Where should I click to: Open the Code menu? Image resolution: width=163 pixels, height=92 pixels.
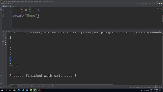(18, 1)
